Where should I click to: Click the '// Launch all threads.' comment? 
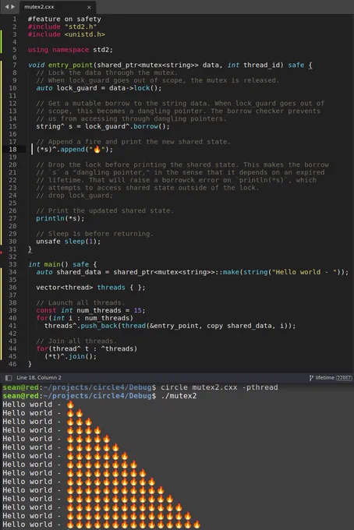pyautogui.click(x=80, y=302)
